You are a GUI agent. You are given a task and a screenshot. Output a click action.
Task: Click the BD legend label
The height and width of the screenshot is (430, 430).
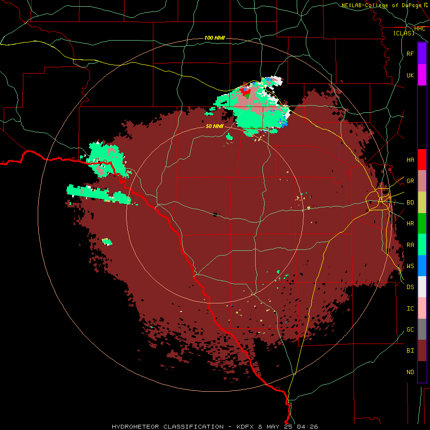[410, 203]
